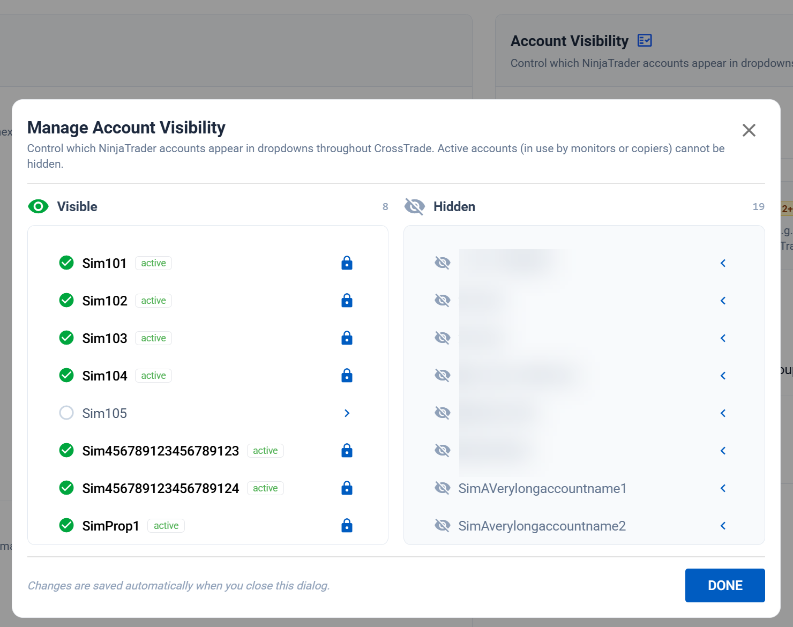The width and height of the screenshot is (793, 627).
Task: Click the DONE button
Action: [x=725, y=585]
